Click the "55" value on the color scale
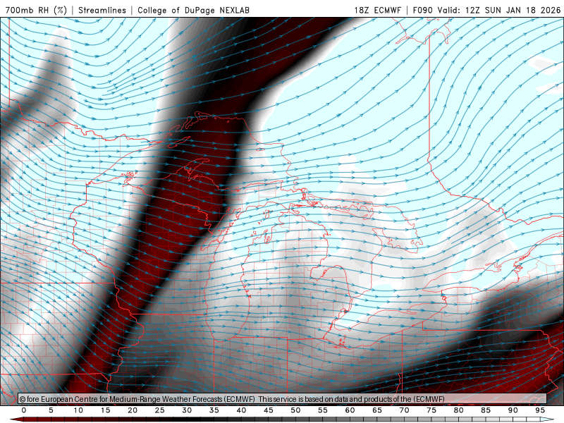 pyautogui.click(x=323, y=410)
